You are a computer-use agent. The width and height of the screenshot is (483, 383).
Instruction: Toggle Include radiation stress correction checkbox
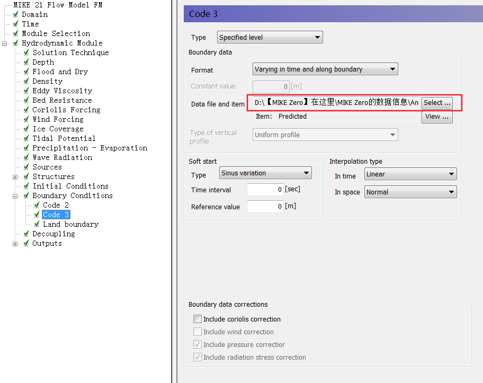198,357
